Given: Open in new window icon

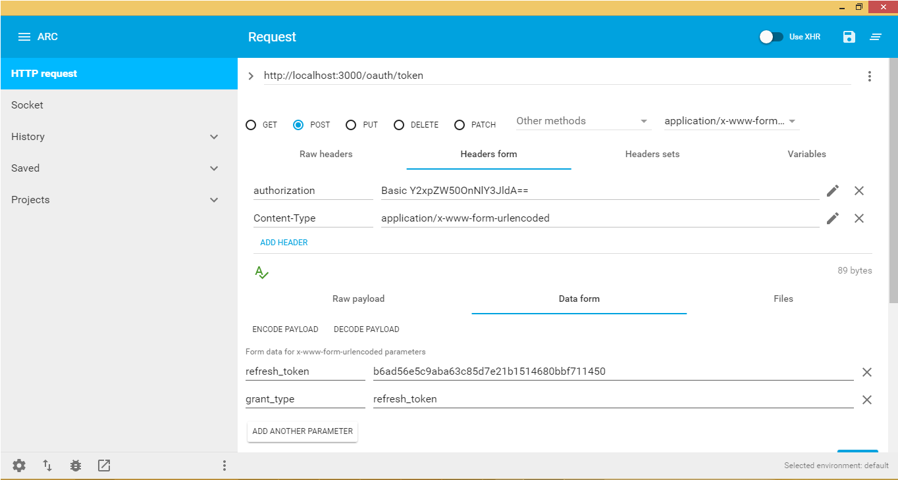Looking at the screenshot, I should coord(104,466).
